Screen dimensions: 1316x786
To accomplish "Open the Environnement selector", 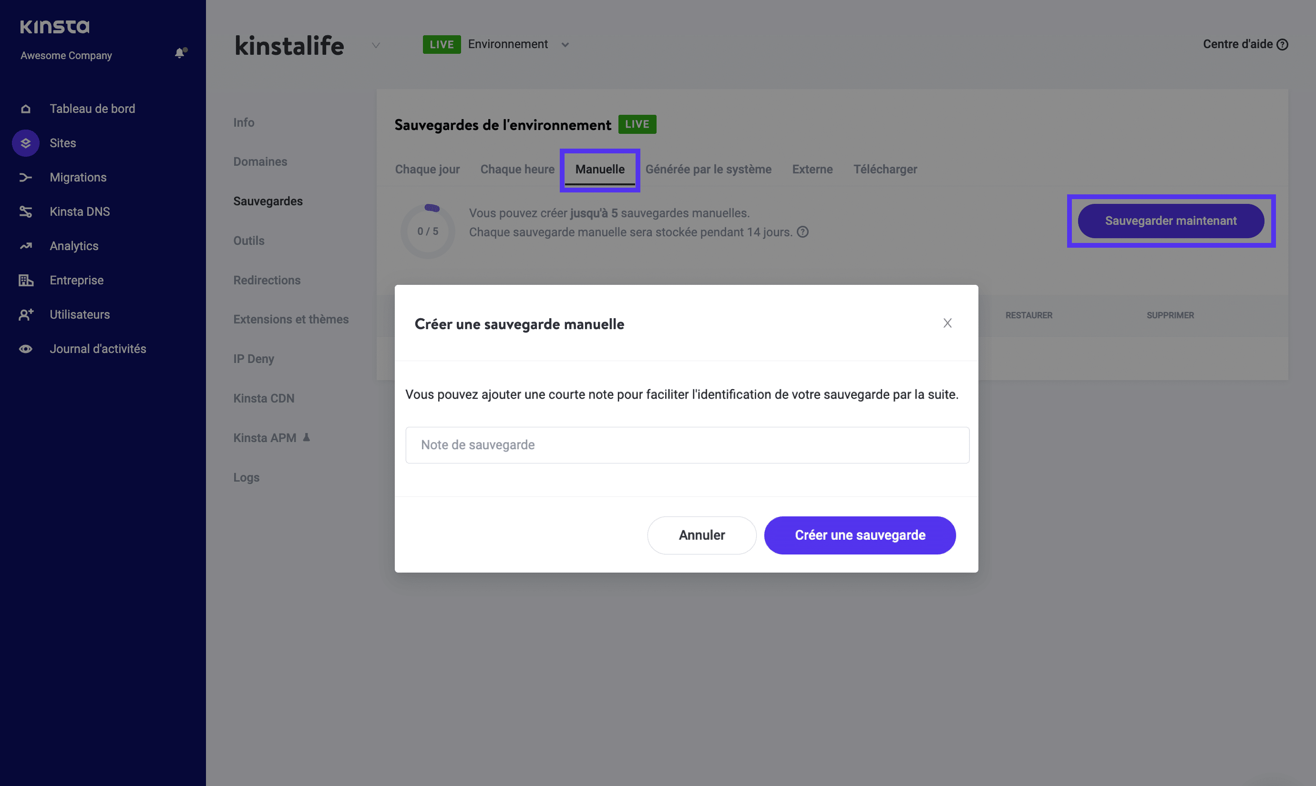I will tap(565, 44).
